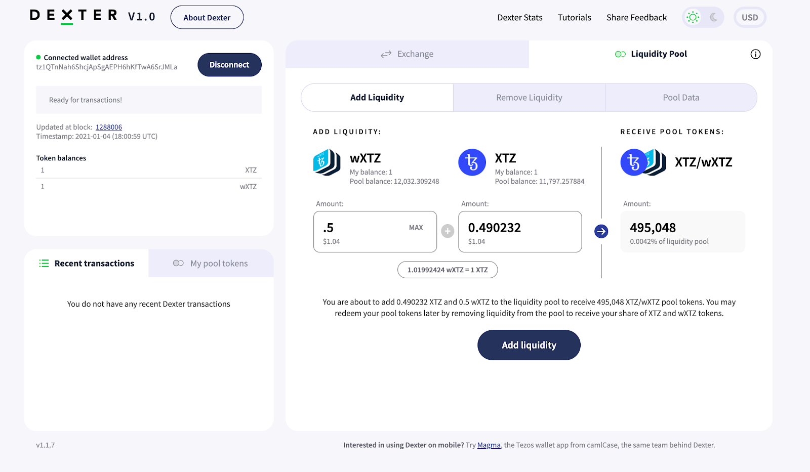The height and width of the screenshot is (472, 810).
Task: Click the timestamp 2021-01-04 text
Action: click(x=97, y=136)
